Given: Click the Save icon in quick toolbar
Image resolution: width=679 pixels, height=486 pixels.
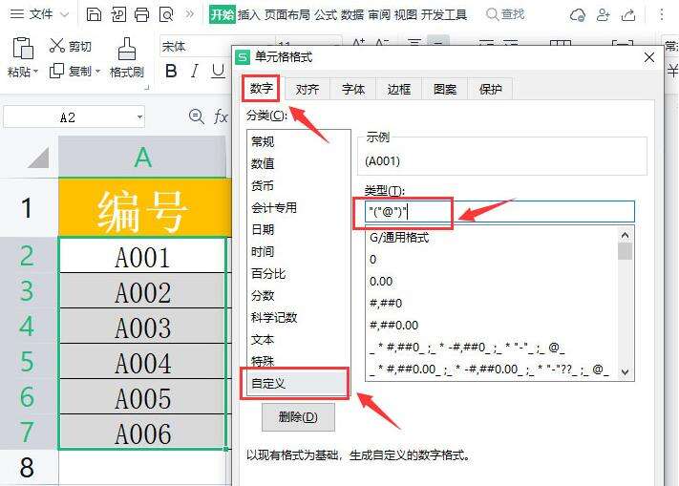Looking at the screenshot, I should click(94, 14).
